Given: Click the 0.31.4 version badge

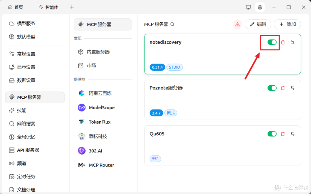Looking at the screenshot, I should (x=157, y=67).
